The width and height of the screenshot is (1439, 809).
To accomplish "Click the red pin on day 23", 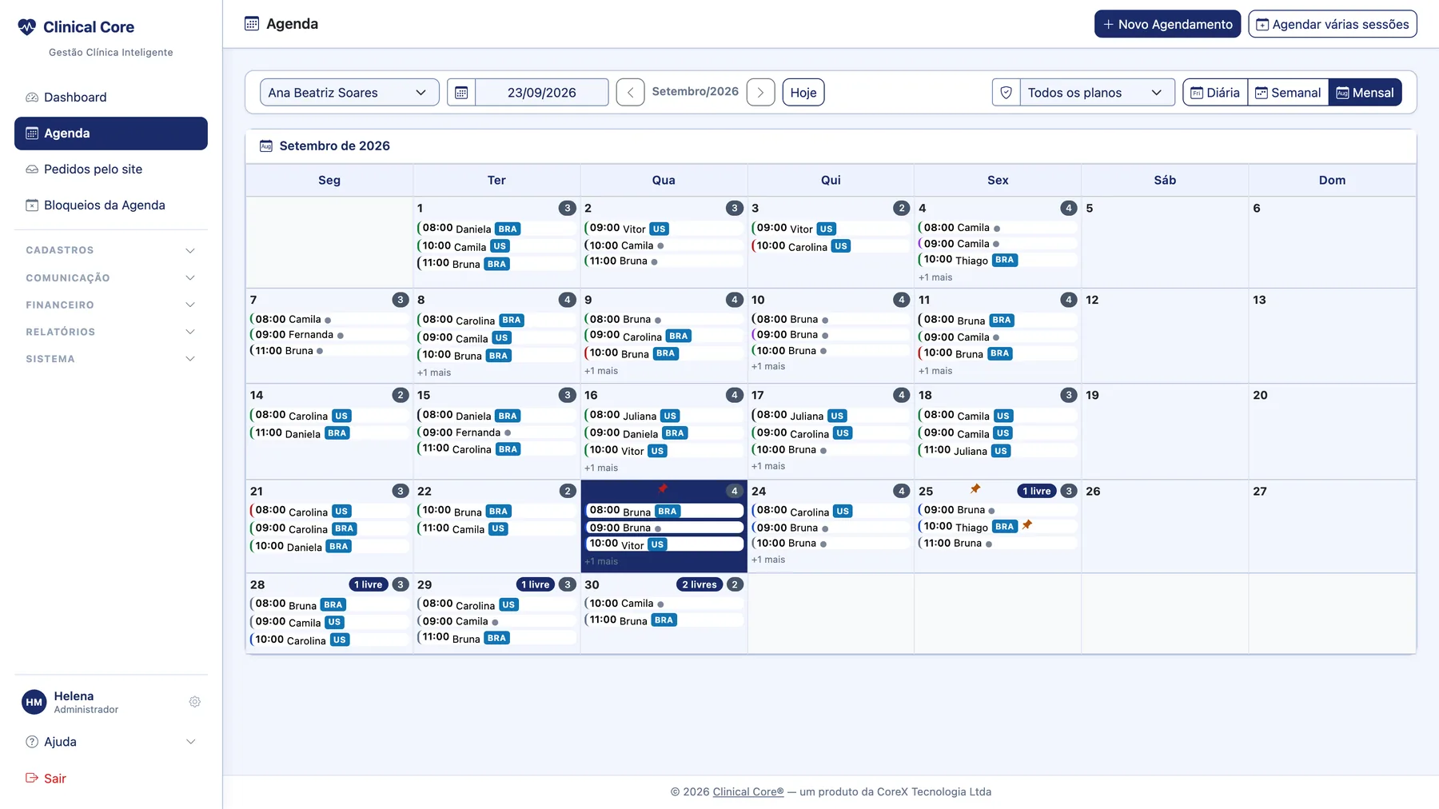I will pyautogui.click(x=663, y=488).
